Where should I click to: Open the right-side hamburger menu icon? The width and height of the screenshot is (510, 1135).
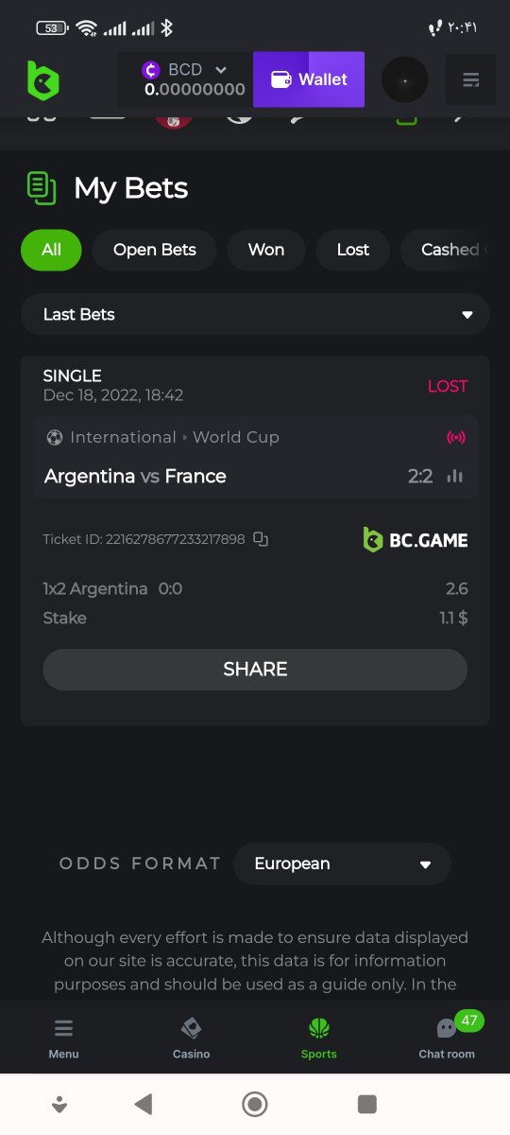tap(470, 80)
